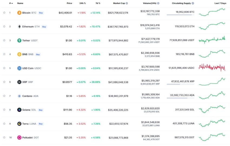This screenshot has width=230, height=146.
Task: Open the Ethereum name link
Action: (28, 26)
